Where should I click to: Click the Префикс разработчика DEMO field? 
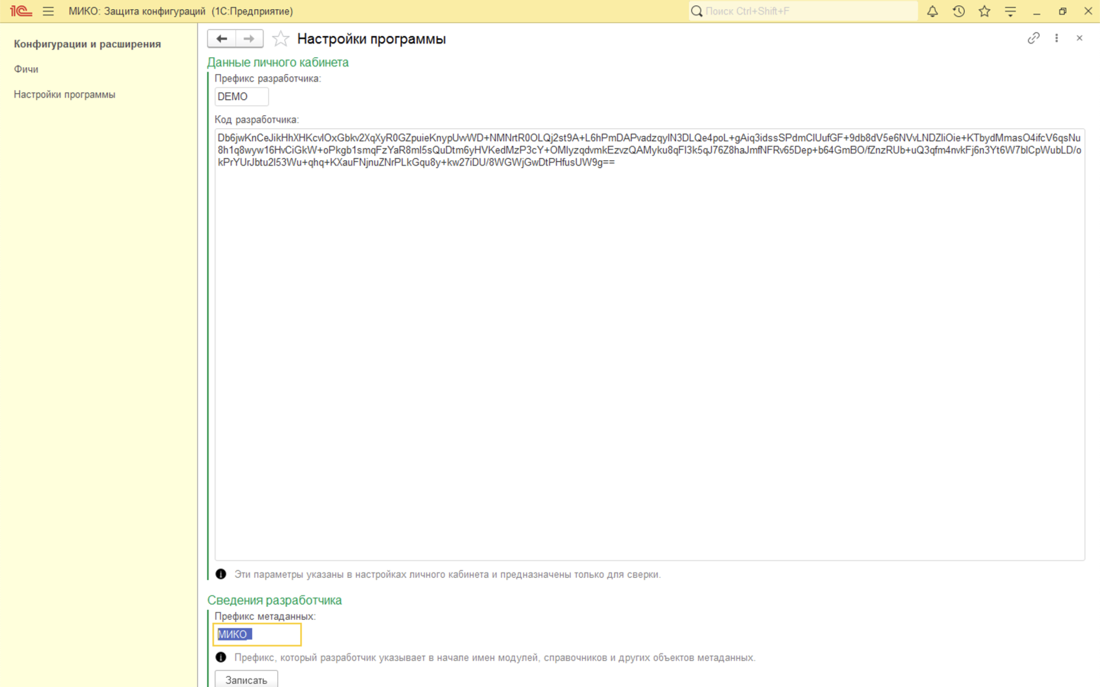click(241, 97)
